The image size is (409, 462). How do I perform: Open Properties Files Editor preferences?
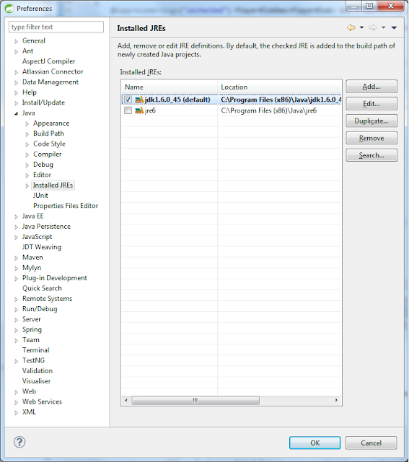(x=66, y=206)
